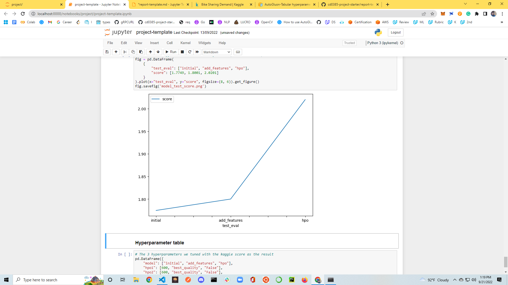Screen dimensions: 508x285
Task: Restart kernel with circular arrow icon
Action: [190, 52]
